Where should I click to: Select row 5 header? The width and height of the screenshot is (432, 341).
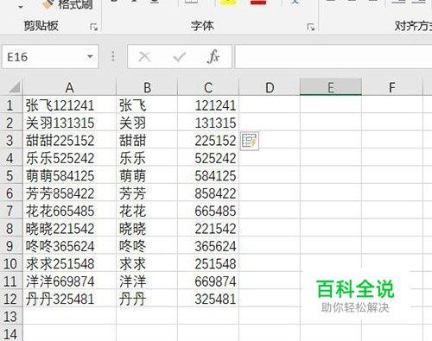[x=11, y=175]
